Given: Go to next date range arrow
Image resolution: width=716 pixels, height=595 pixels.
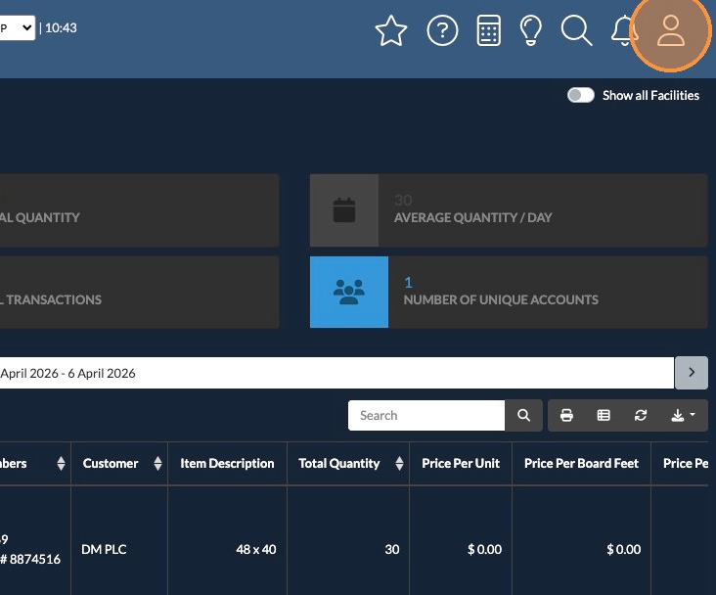Looking at the screenshot, I should 692,373.
